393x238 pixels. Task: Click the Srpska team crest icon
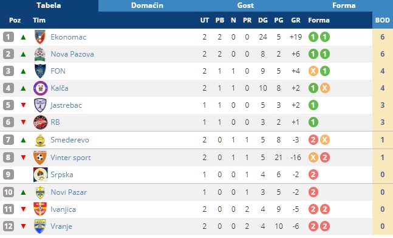coord(40,175)
